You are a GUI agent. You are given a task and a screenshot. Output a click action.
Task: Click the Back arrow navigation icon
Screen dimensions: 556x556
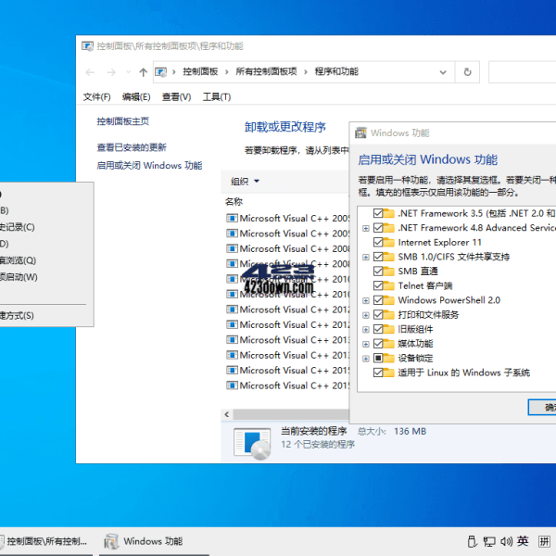tap(90, 72)
